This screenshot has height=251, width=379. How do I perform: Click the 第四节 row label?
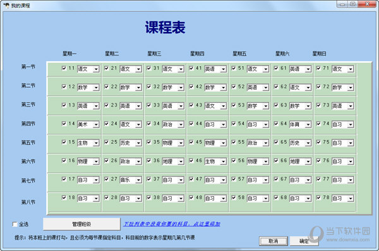(28, 124)
